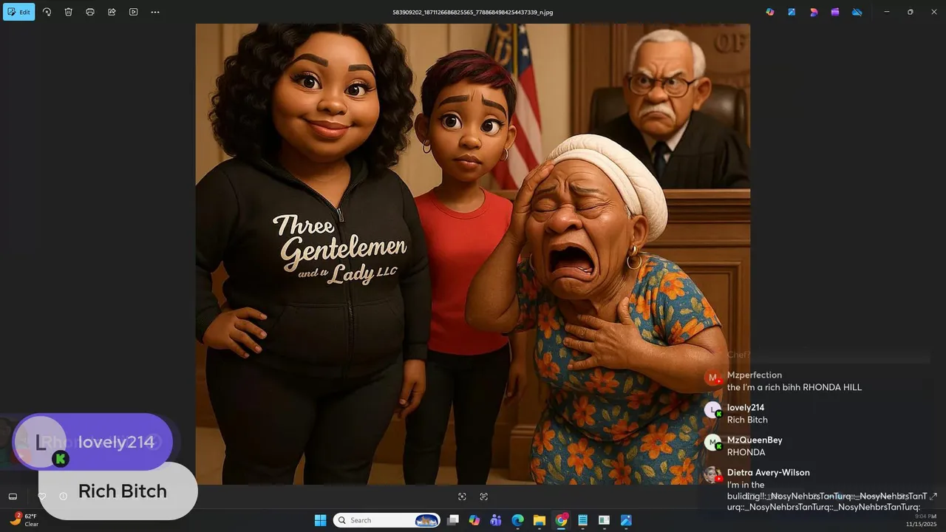This screenshot has height=532, width=946.
Task: Click MzQueenBey's M avatar in chat
Action: [712, 443]
